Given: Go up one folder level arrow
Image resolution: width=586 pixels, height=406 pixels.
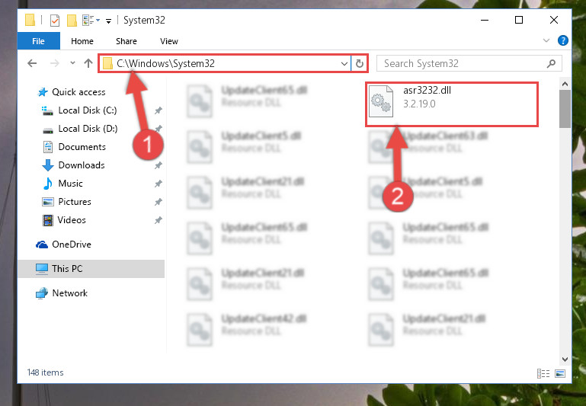Looking at the screenshot, I should (x=88, y=63).
